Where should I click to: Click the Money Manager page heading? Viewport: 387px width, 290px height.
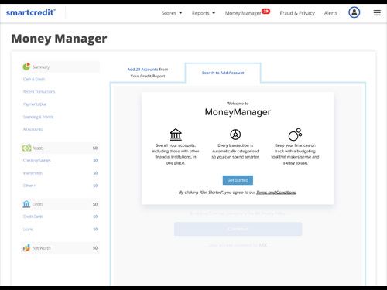point(59,39)
